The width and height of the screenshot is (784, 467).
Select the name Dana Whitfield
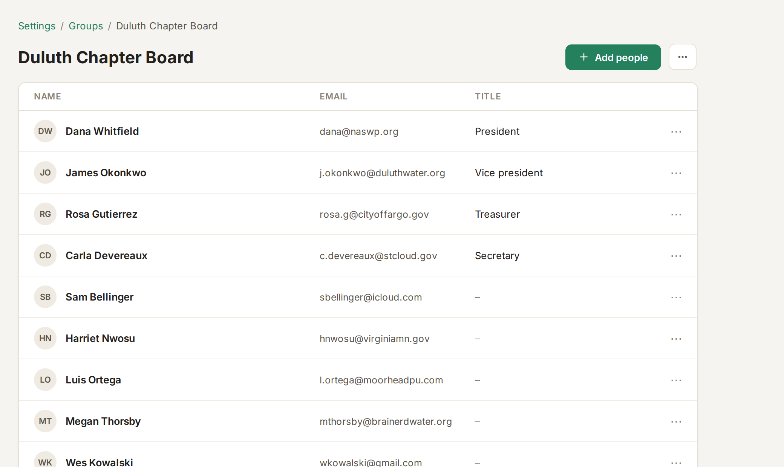pyautogui.click(x=102, y=131)
